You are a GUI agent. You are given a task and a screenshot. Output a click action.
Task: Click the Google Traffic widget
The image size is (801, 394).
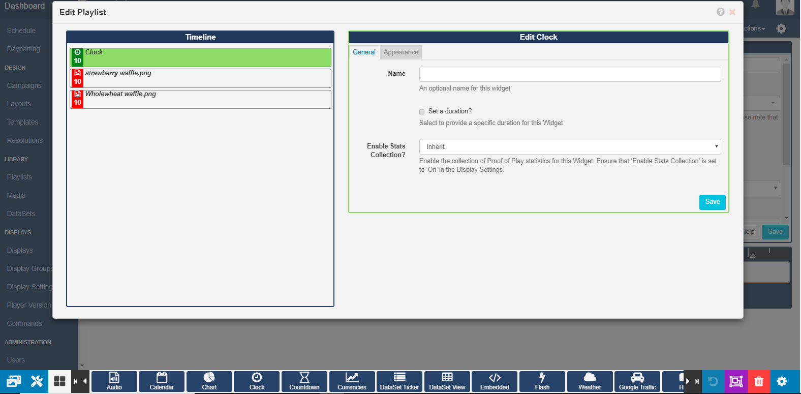pyautogui.click(x=637, y=381)
